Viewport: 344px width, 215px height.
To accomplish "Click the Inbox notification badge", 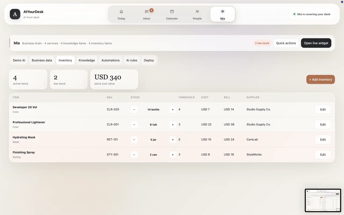I will (151, 10).
